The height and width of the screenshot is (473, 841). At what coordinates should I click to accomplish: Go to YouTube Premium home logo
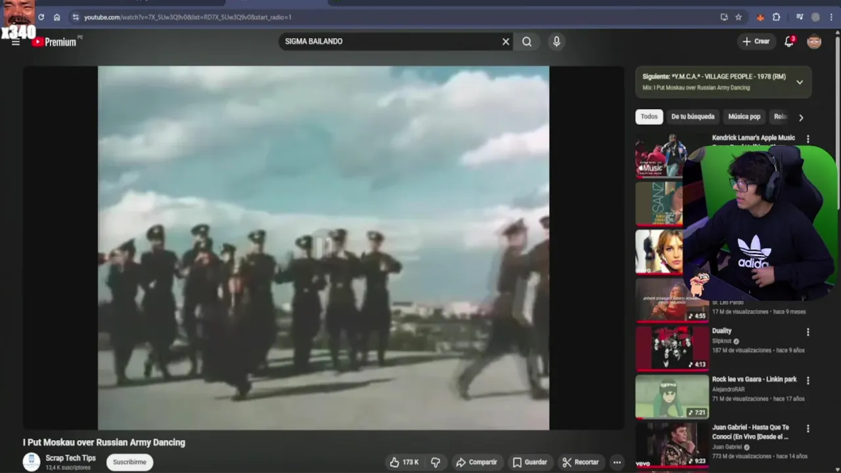(55, 41)
